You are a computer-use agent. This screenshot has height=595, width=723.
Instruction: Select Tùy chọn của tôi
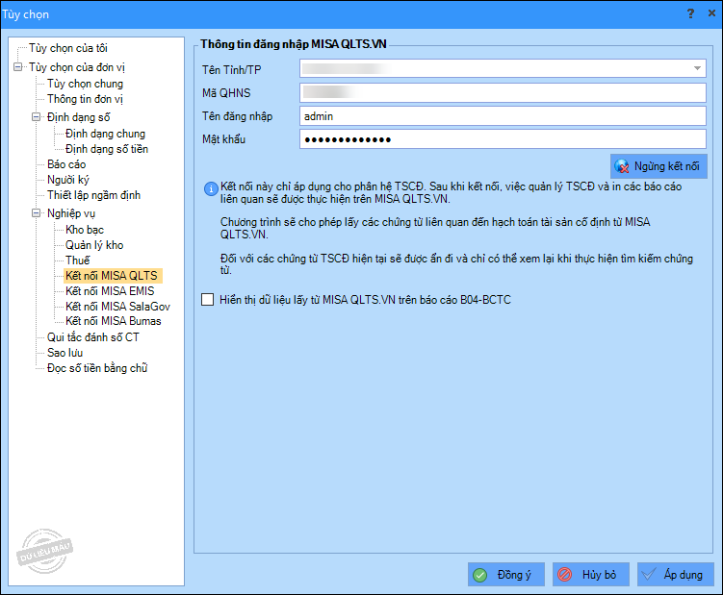click(x=68, y=48)
